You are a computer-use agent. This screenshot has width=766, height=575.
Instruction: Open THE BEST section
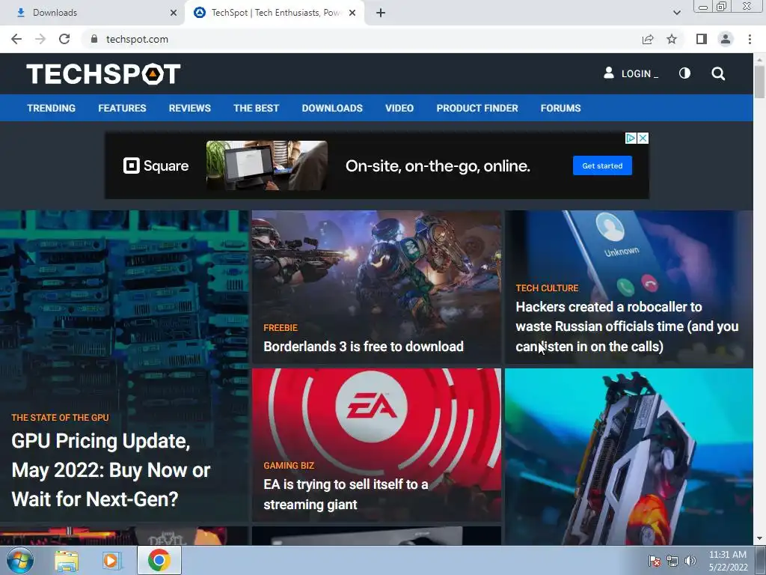(256, 108)
